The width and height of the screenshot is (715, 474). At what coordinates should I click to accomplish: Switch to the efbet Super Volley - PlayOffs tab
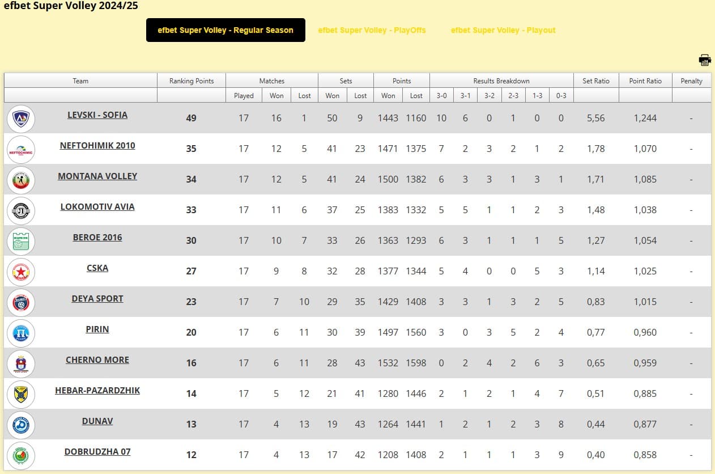click(x=372, y=30)
